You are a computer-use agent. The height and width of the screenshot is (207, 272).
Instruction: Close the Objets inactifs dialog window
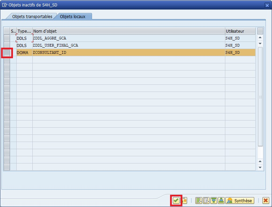coord(267,5)
